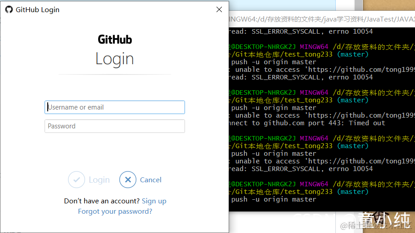
Task: Click last "push -u origin master" command in terminal
Action: coord(274,199)
